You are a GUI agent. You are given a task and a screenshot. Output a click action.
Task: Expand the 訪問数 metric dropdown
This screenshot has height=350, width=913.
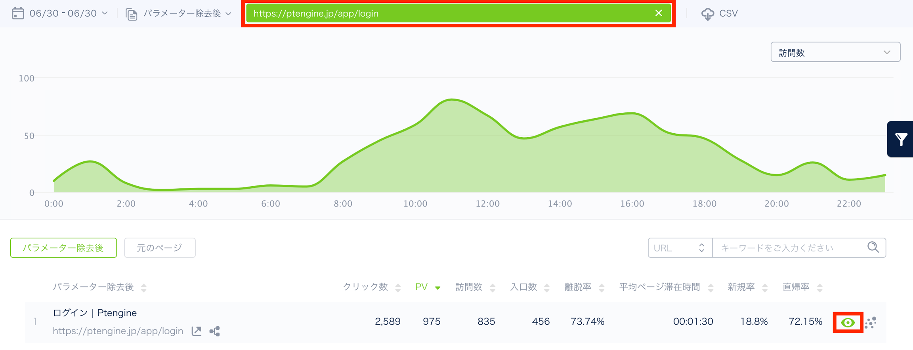pos(835,52)
